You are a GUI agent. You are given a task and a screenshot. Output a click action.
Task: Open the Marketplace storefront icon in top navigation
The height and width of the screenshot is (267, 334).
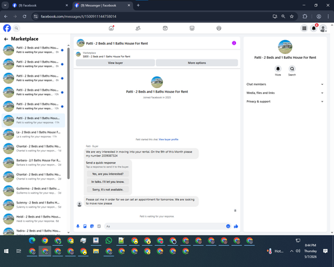(x=192, y=28)
